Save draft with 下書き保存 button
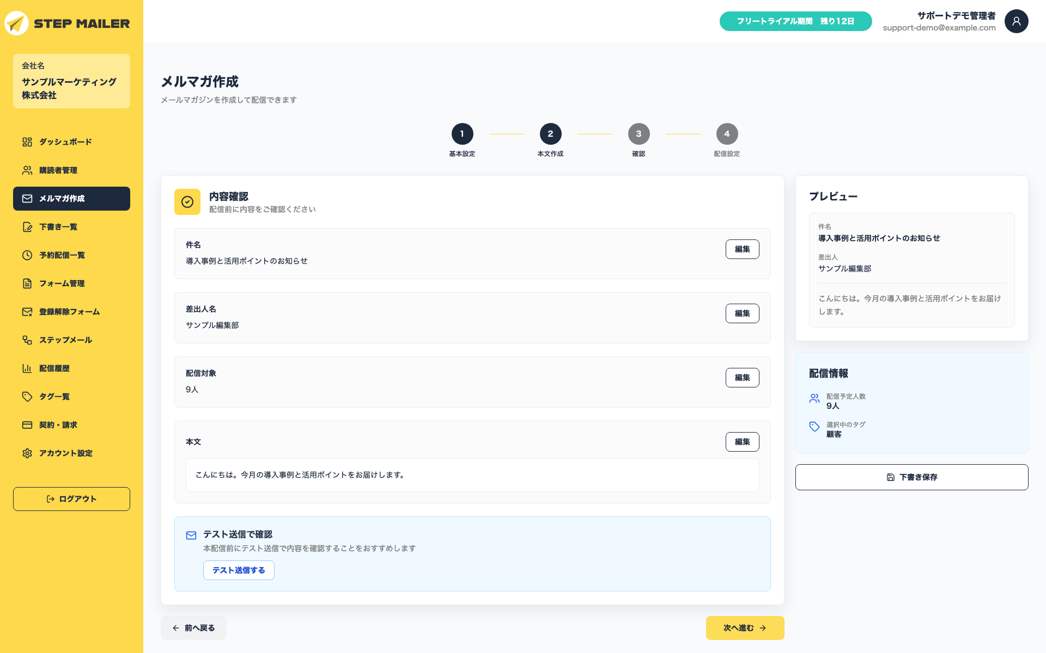1046x653 pixels. coord(911,477)
